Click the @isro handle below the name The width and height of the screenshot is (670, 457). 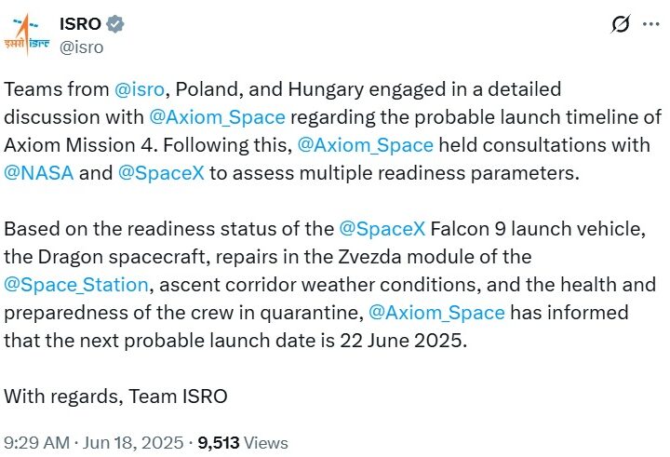coord(80,47)
